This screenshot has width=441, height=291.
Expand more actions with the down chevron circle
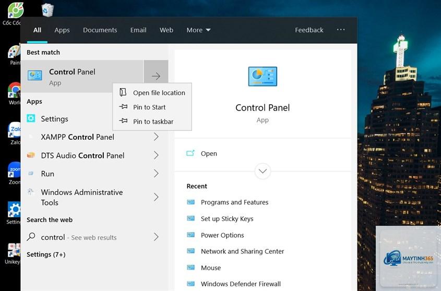[x=263, y=171]
